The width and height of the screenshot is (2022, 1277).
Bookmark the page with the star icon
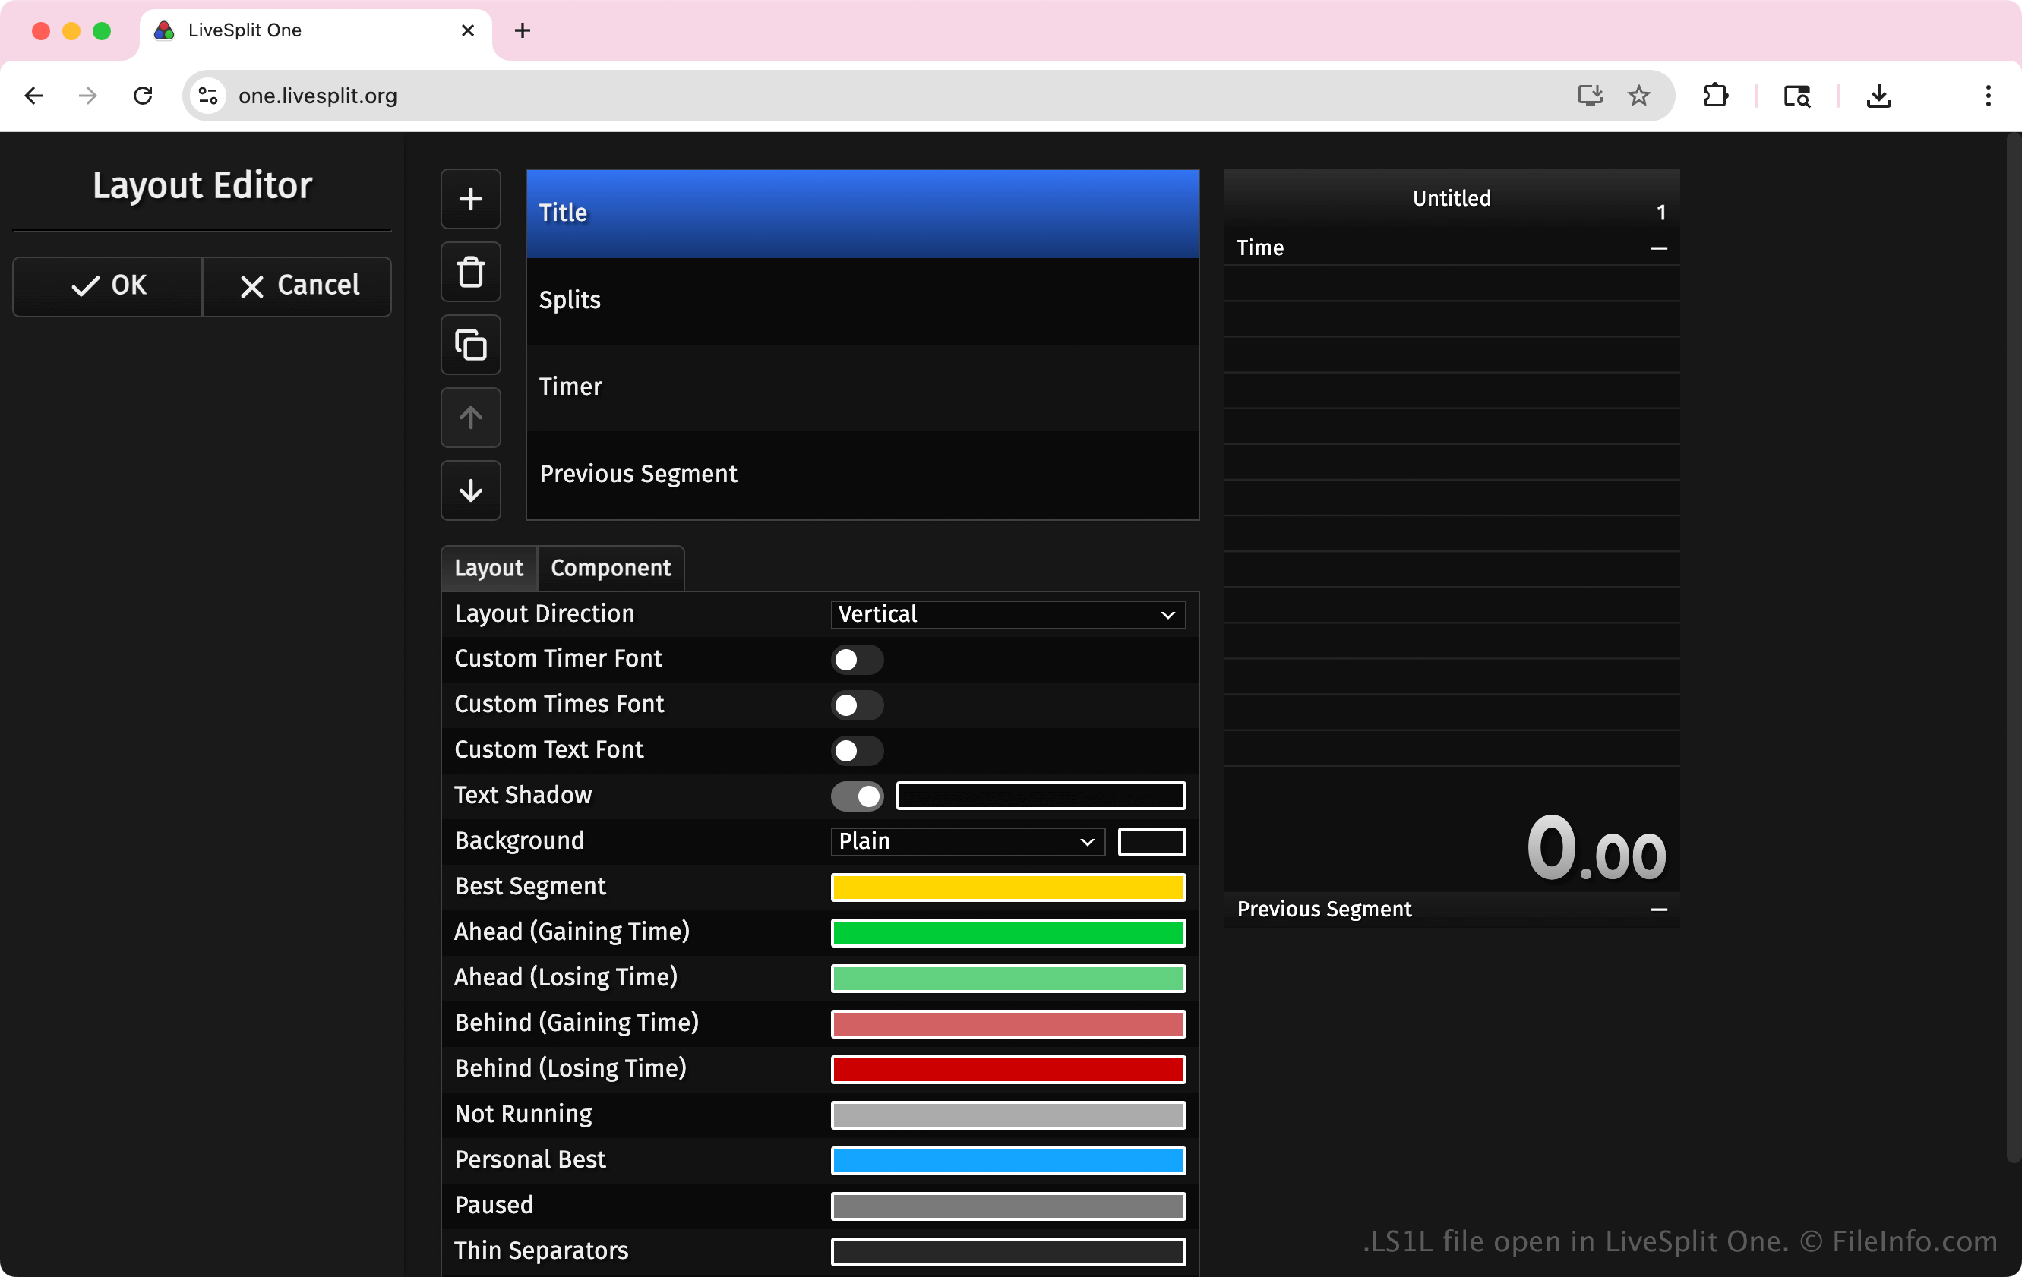click(1638, 96)
